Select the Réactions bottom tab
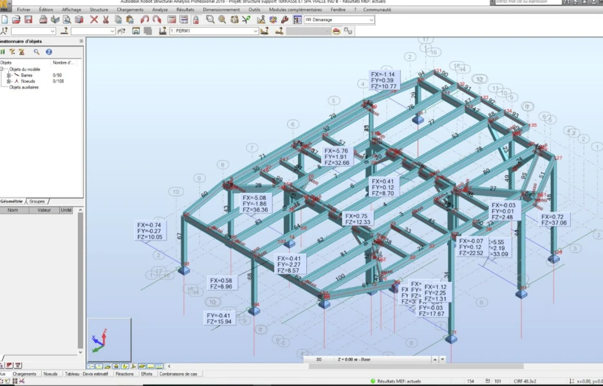 coord(124,374)
